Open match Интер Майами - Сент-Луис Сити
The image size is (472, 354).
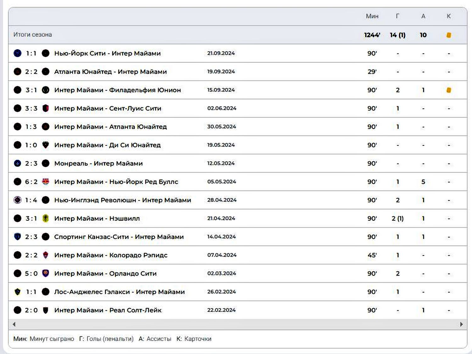pyautogui.click(x=108, y=108)
